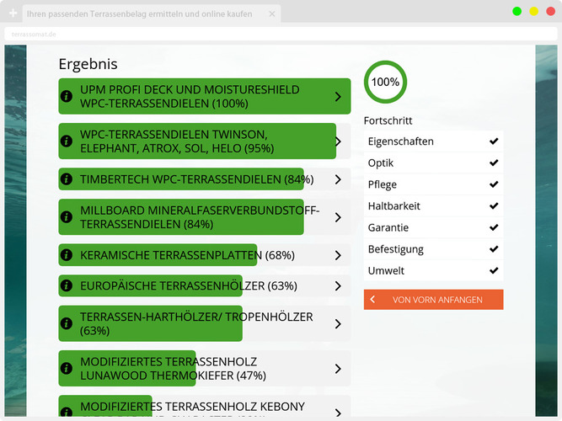The width and height of the screenshot is (562, 421).
Task: Click the Von vorn anfangen button
Action: pos(433,300)
